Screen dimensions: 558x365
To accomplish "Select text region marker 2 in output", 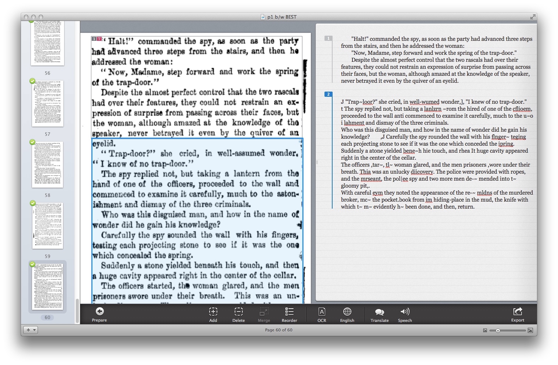I will (328, 94).
